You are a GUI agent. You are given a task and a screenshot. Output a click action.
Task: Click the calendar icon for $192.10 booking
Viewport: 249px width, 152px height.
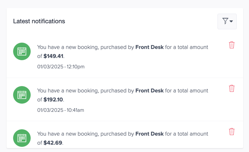pyautogui.click(x=22, y=95)
